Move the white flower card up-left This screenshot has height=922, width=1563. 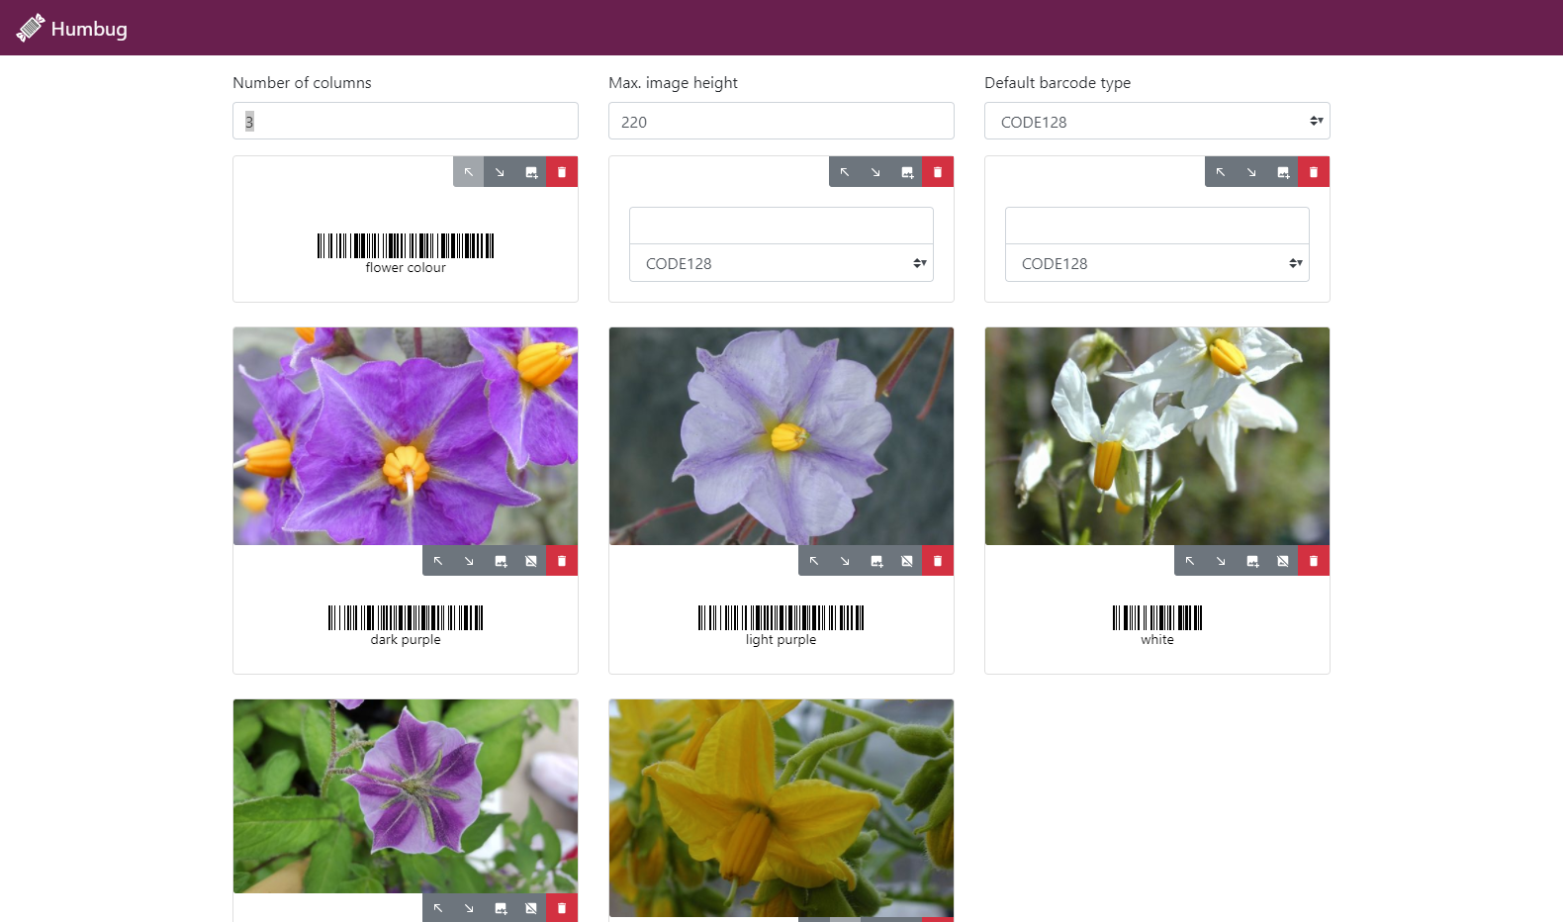pyautogui.click(x=1190, y=561)
